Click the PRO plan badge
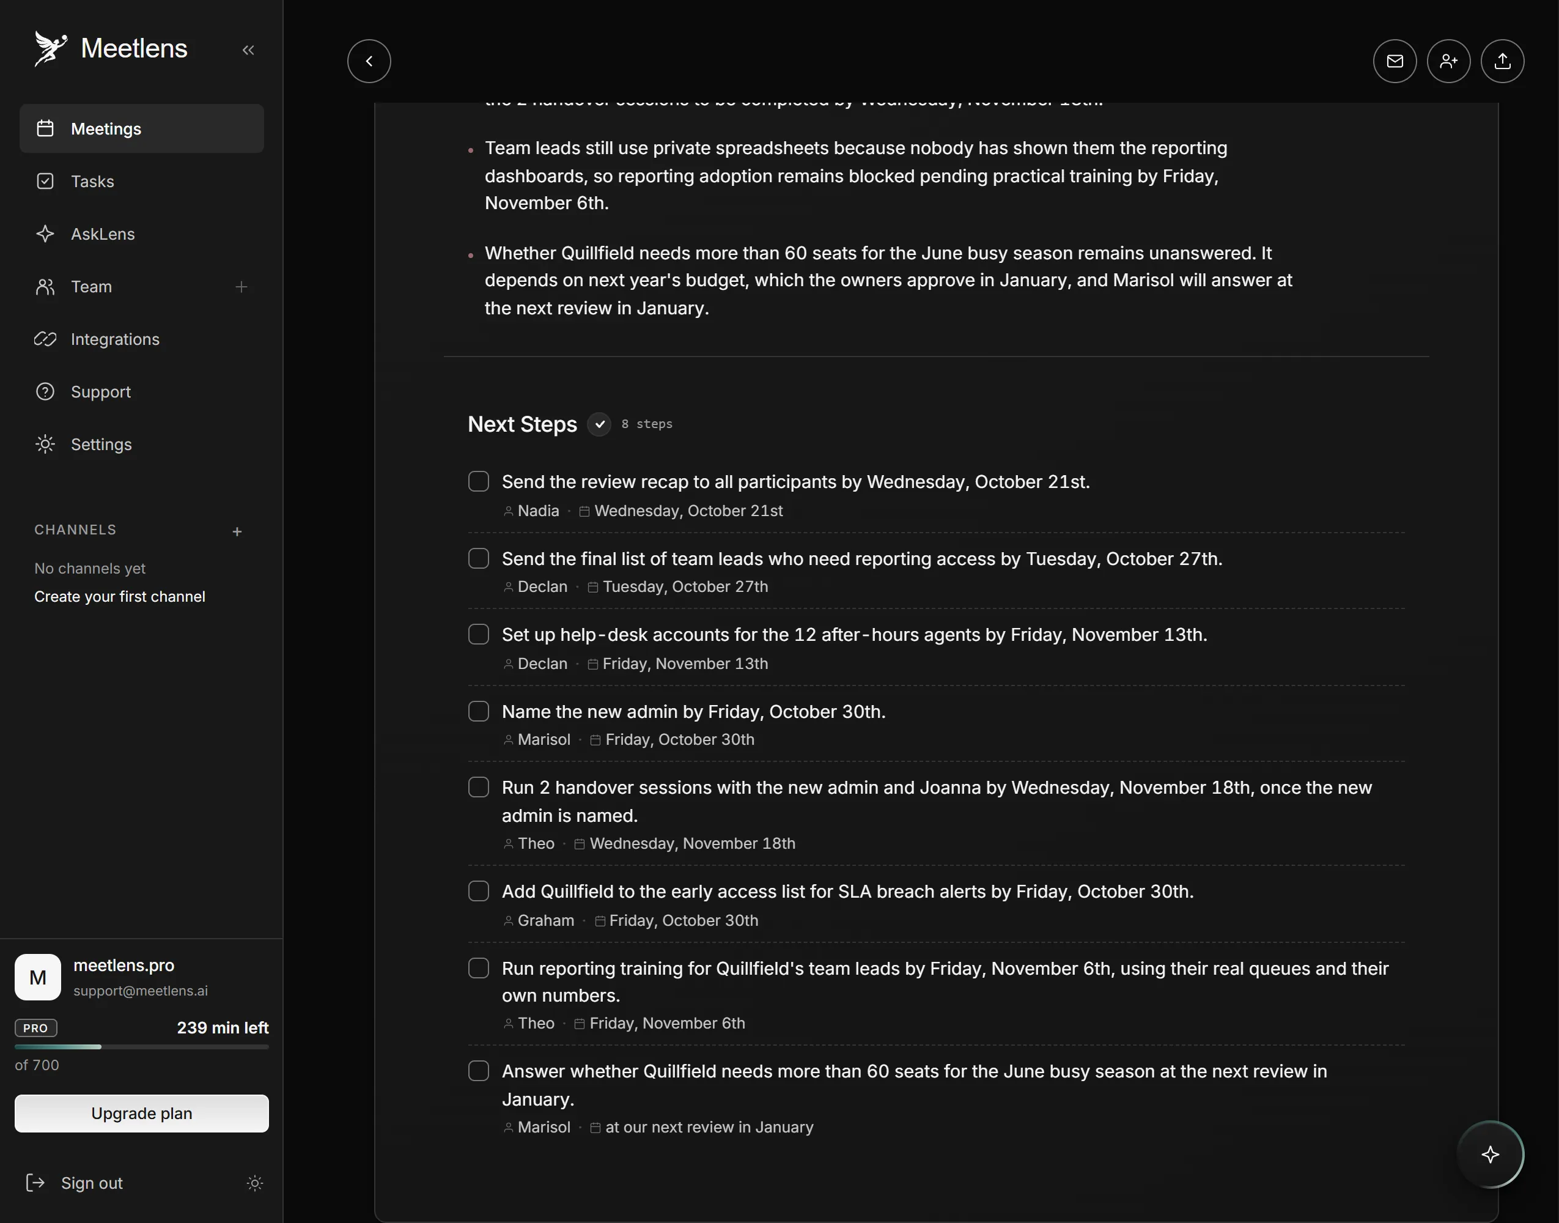The height and width of the screenshot is (1223, 1559). pos(36,1028)
